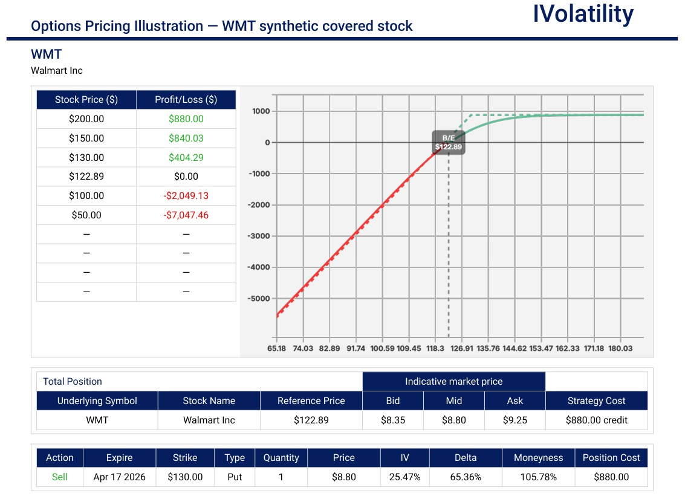685x496 pixels.
Task: Click the Indicative market price header
Action: pos(453,381)
